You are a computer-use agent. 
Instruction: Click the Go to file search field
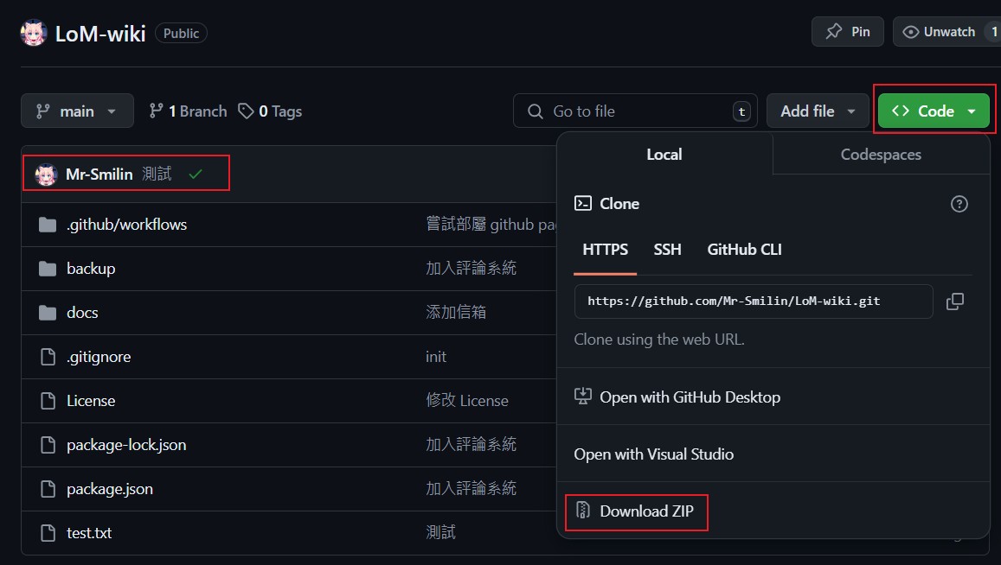point(634,111)
